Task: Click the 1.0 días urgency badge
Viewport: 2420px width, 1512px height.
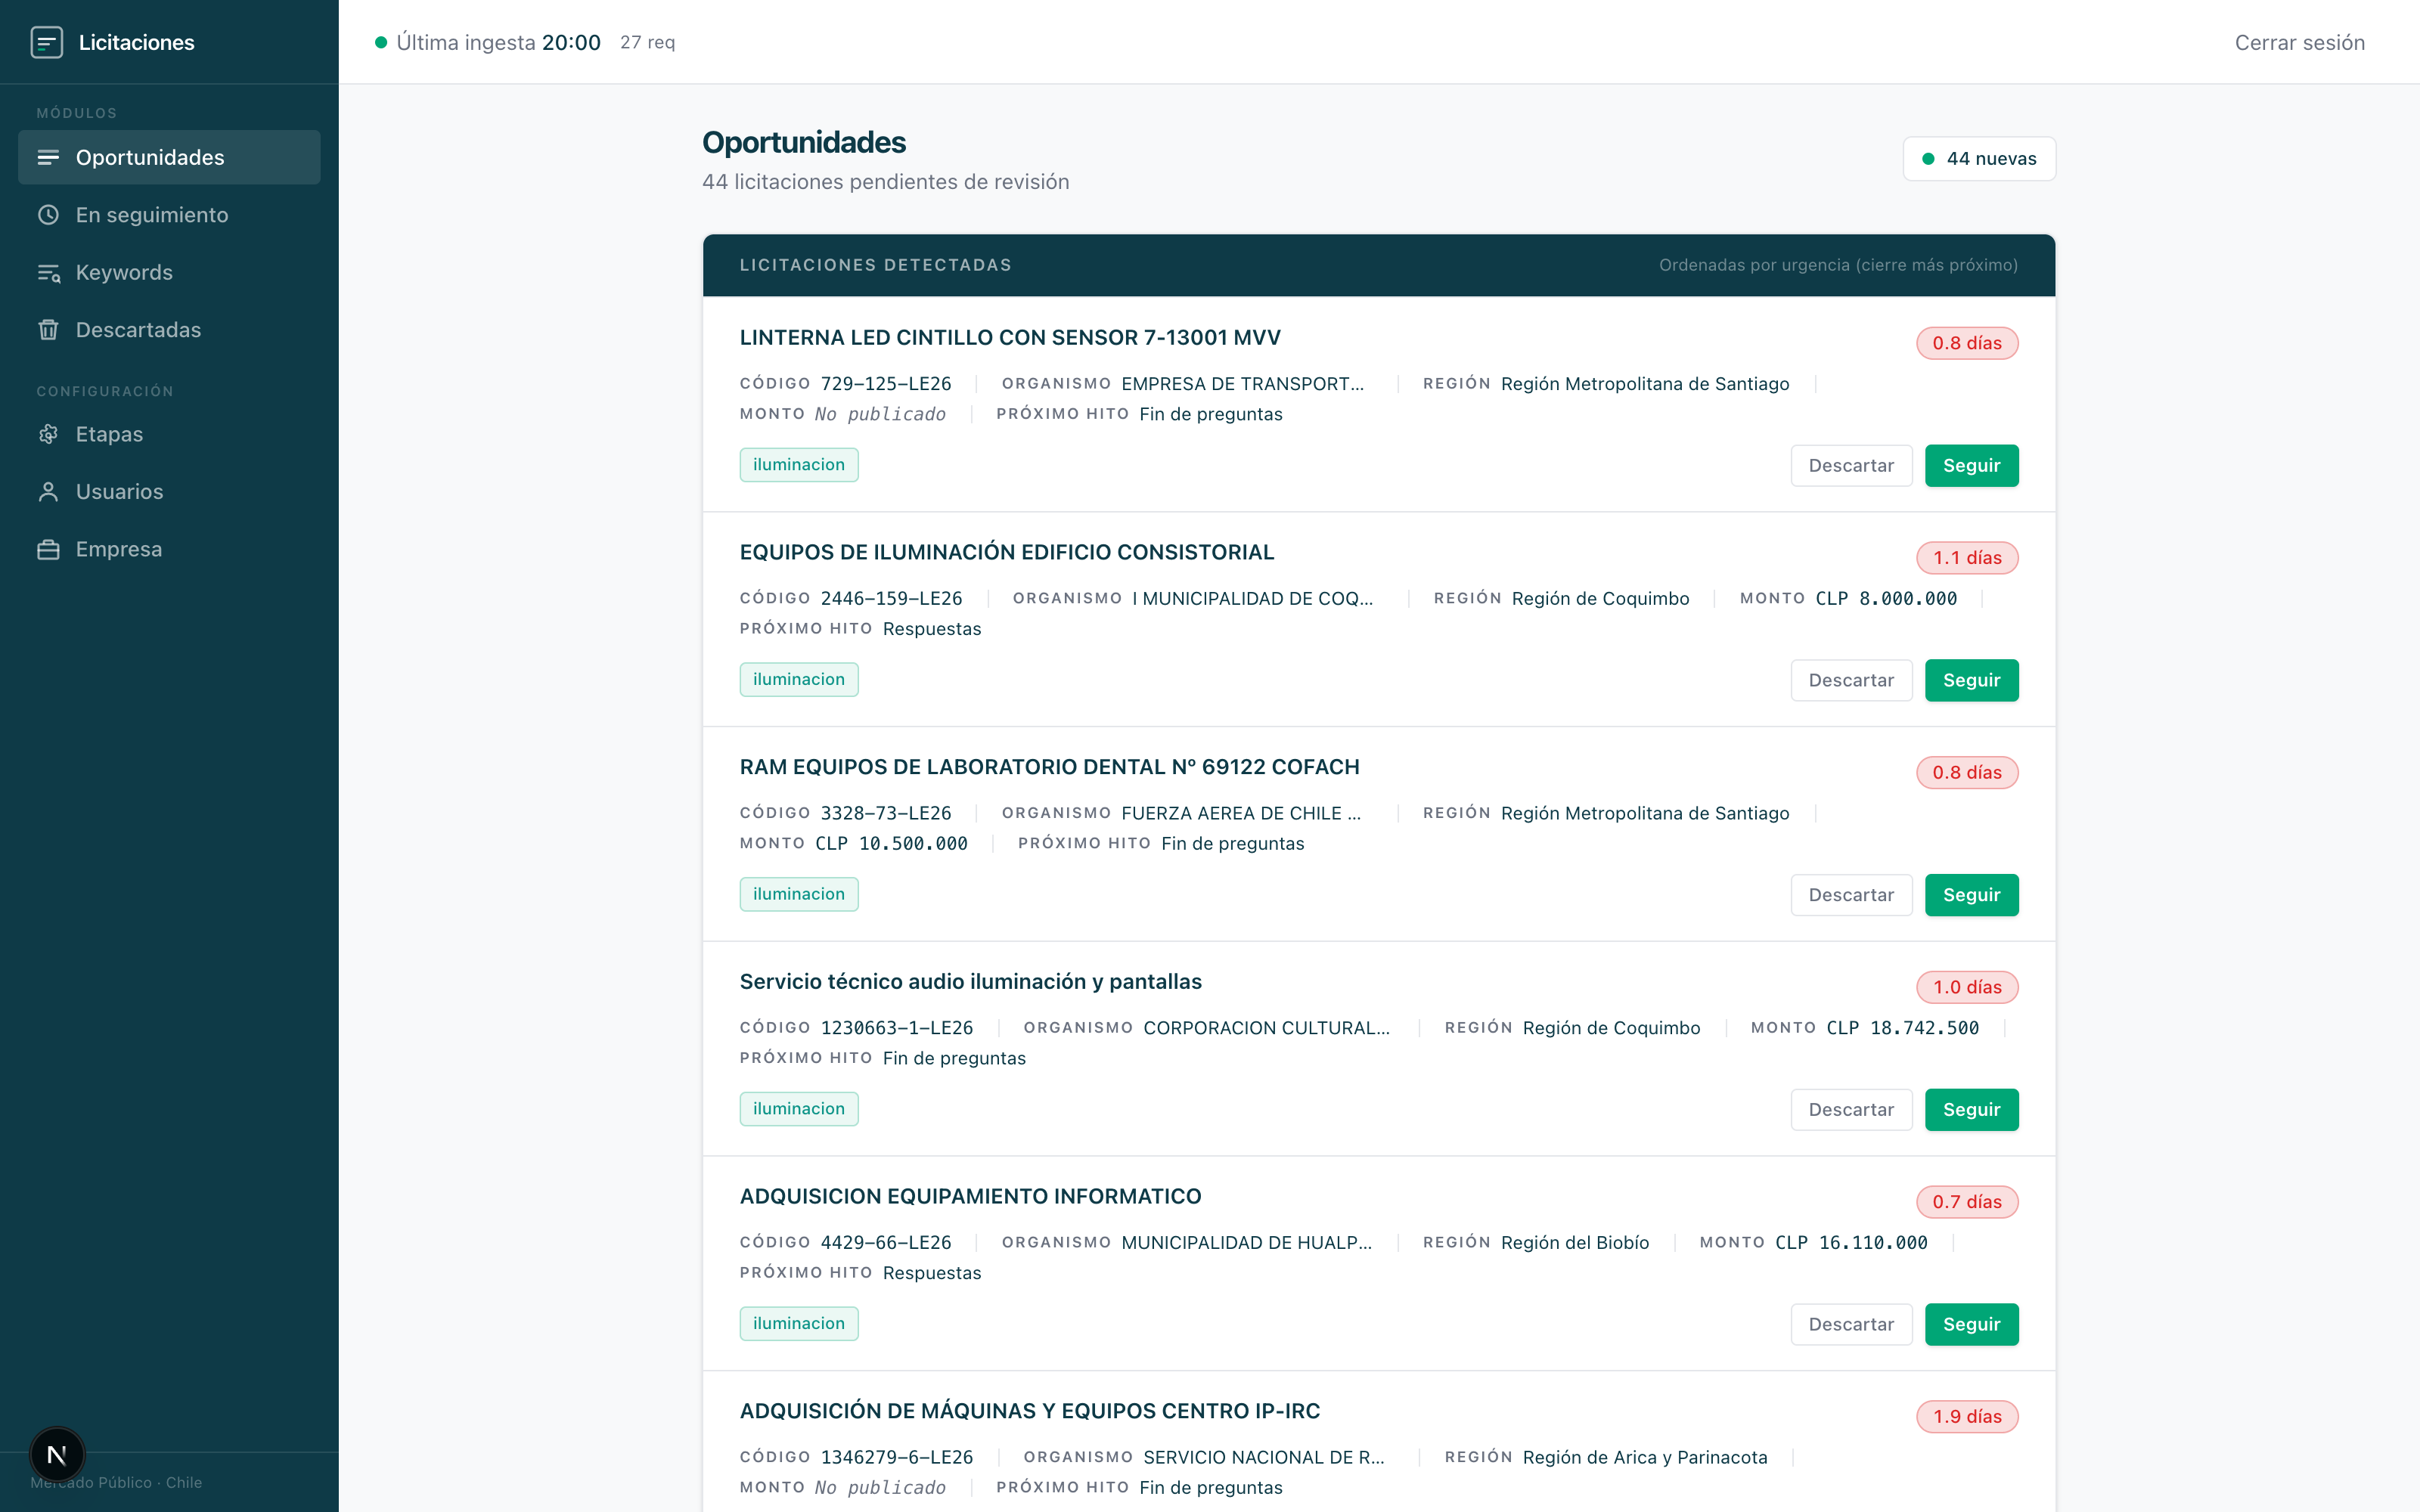Action: pos(1966,987)
